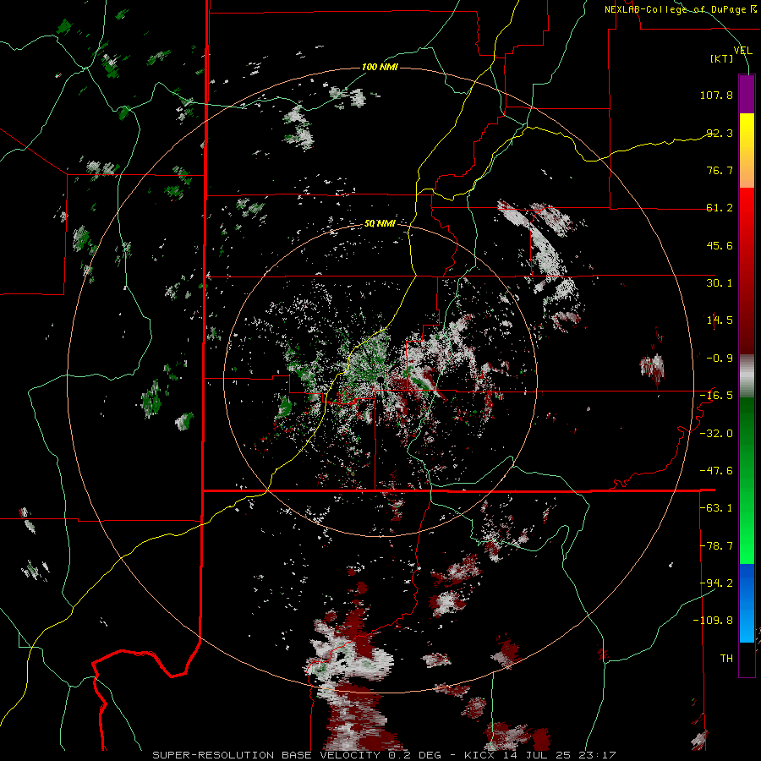Screen dimensions: 761x761
Task: Click the TH label under the scale
Action: 726,659
